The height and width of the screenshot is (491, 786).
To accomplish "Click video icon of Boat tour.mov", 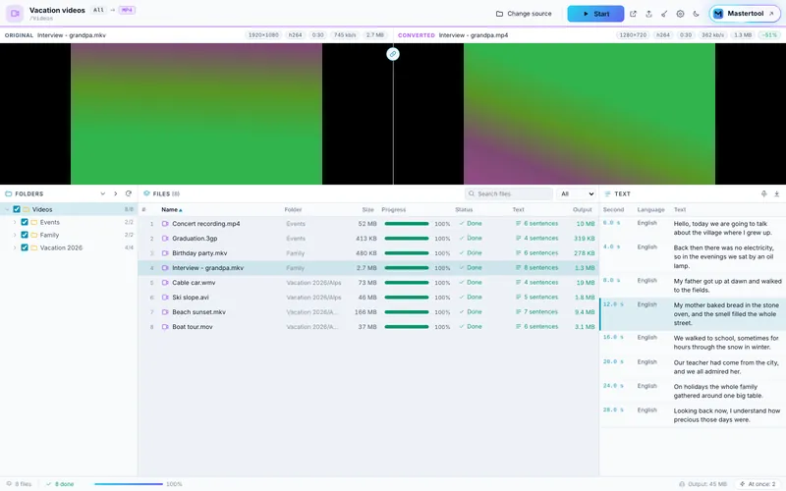I will point(165,327).
